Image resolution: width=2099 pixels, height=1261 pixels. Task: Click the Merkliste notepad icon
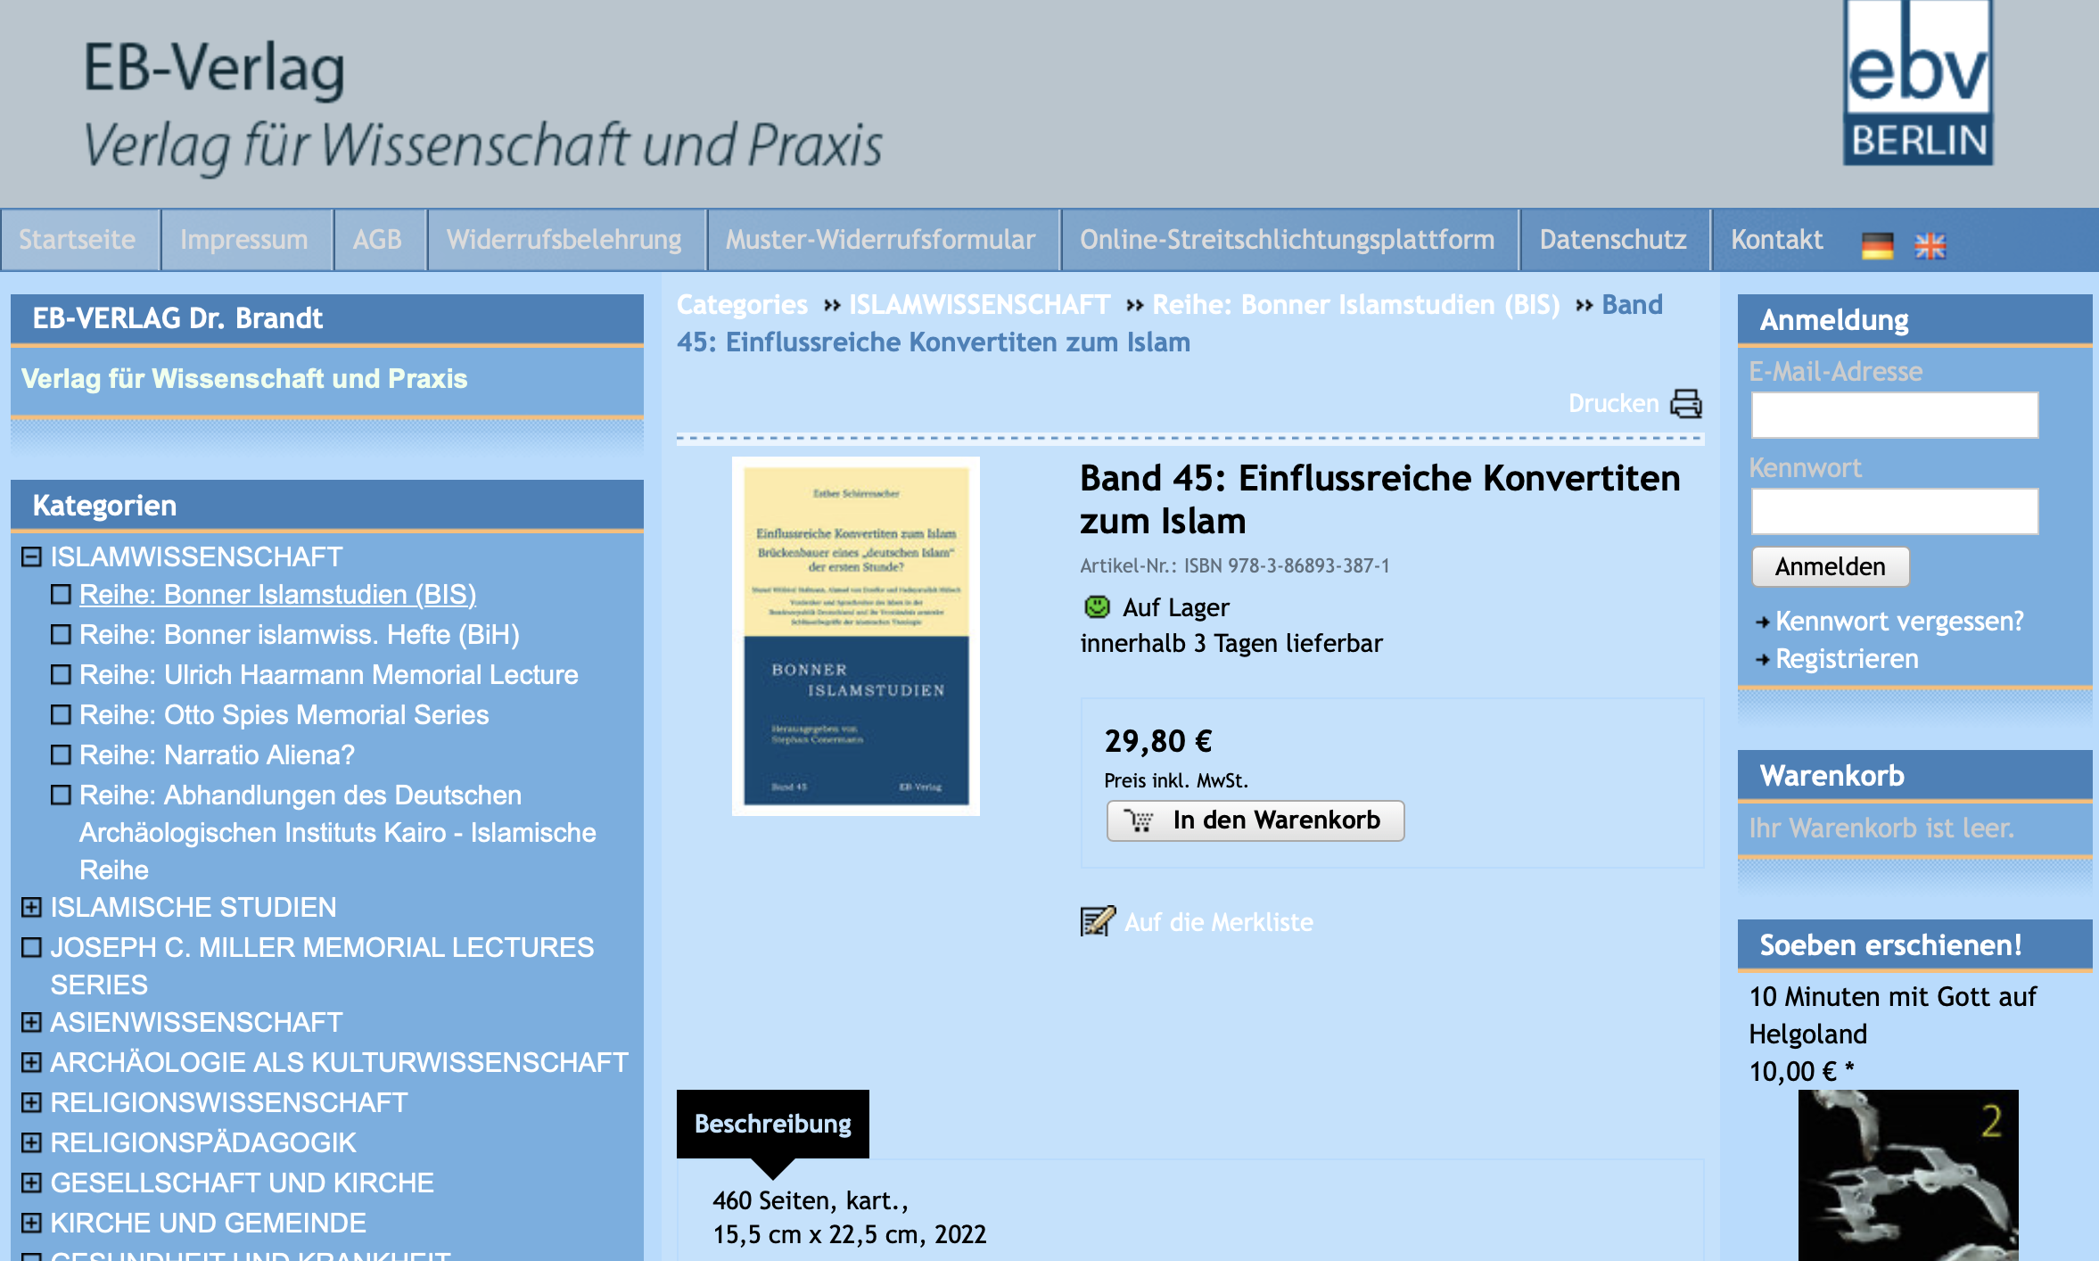click(x=1098, y=921)
